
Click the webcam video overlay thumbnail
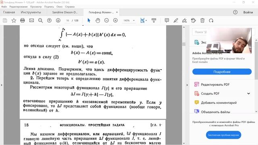(x=229, y=40)
